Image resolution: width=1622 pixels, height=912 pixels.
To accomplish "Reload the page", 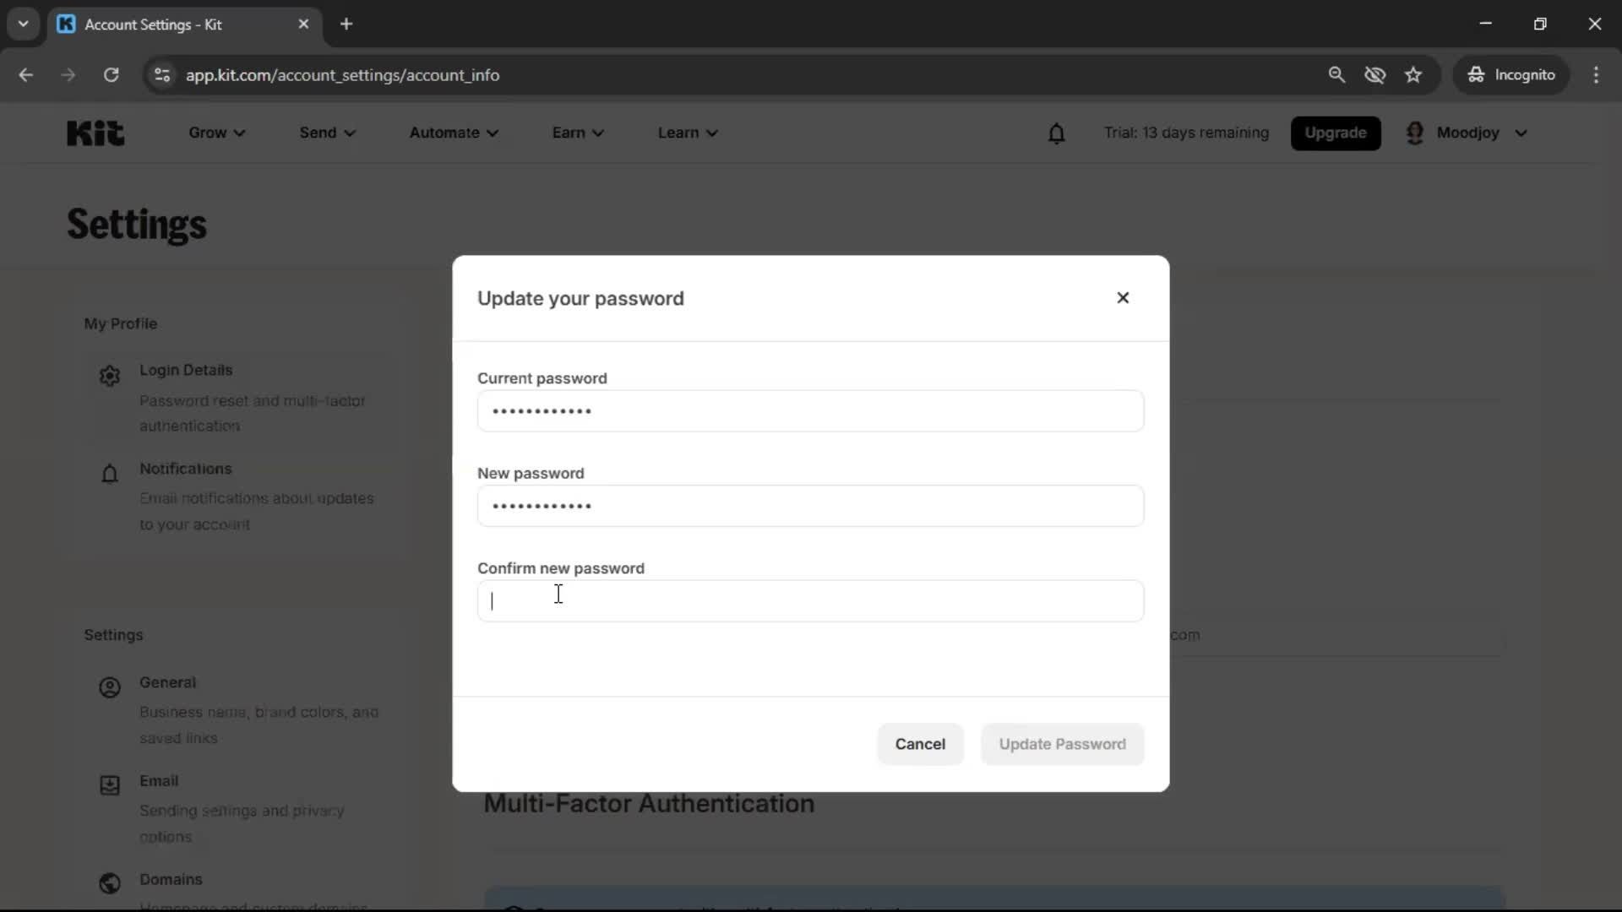I will click(x=111, y=74).
